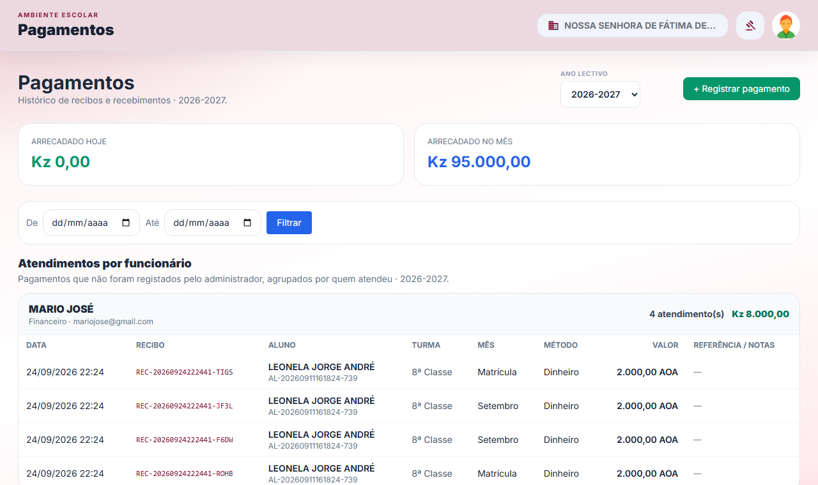Click the Financeiro · mariojose@gmail.com line
The height and width of the screenshot is (485, 818).
[x=91, y=322]
